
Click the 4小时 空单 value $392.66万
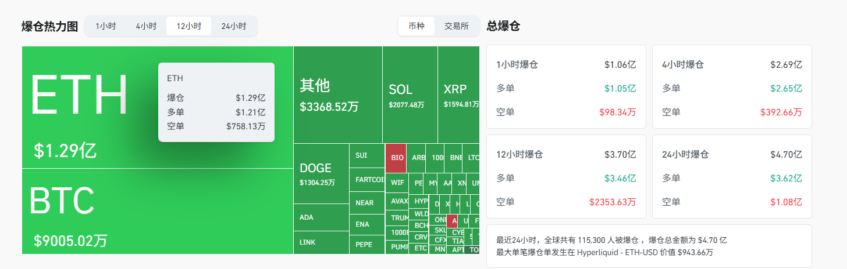[781, 112]
